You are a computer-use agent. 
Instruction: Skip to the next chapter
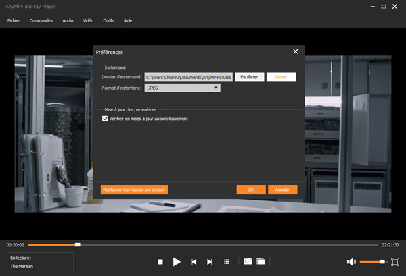coord(210,261)
